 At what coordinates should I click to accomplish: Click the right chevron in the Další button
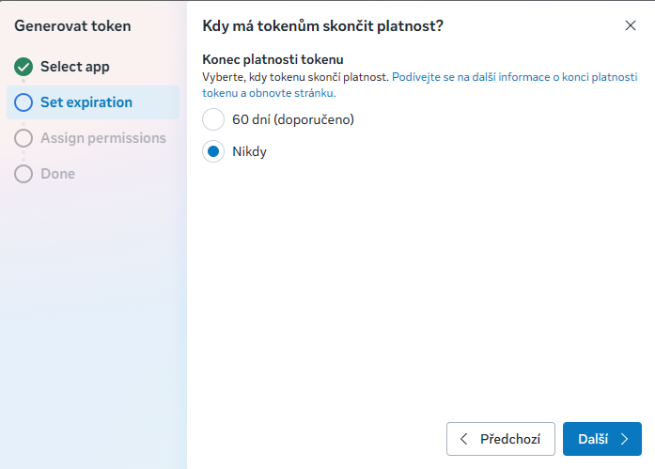(624, 439)
